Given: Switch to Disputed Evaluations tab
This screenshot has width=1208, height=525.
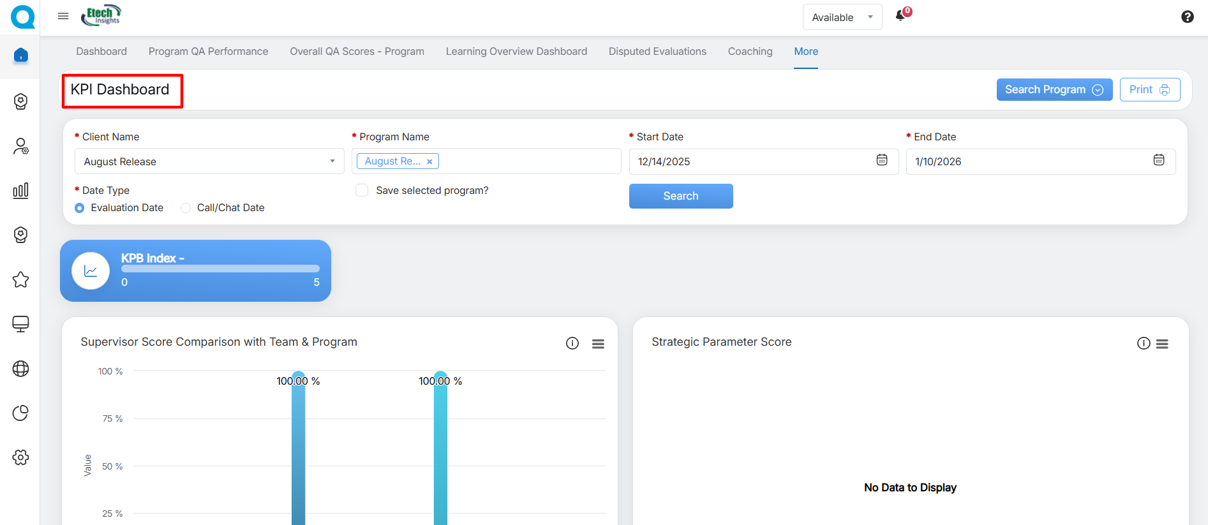Looking at the screenshot, I should coord(657,52).
